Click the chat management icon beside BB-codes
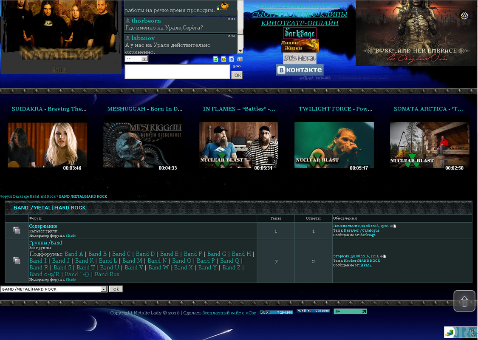The image size is (478, 340). point(240,59)
